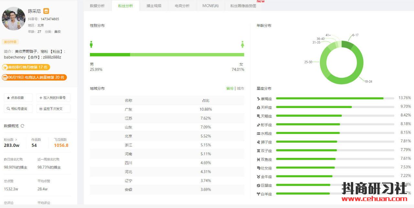Click the 金牛座 Taurus zodiac icon

coord(258,177)
